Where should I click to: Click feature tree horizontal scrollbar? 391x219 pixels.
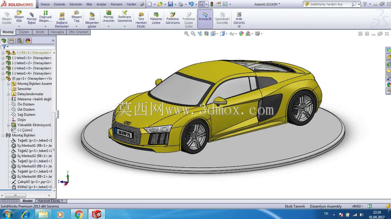pos(26,195)
